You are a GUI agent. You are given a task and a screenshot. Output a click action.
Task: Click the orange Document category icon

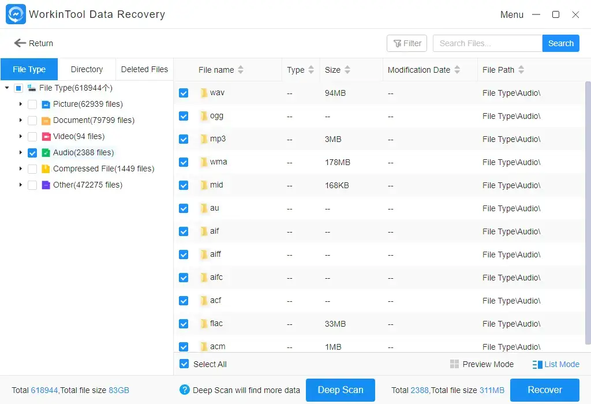pyautogui.click(x=46, y=121)
